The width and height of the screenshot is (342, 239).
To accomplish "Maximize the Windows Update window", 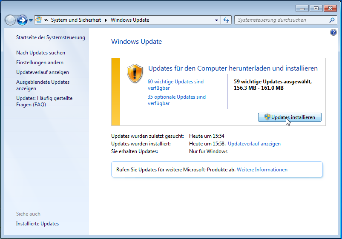I will pyautogui.click(x=316, y=9).
